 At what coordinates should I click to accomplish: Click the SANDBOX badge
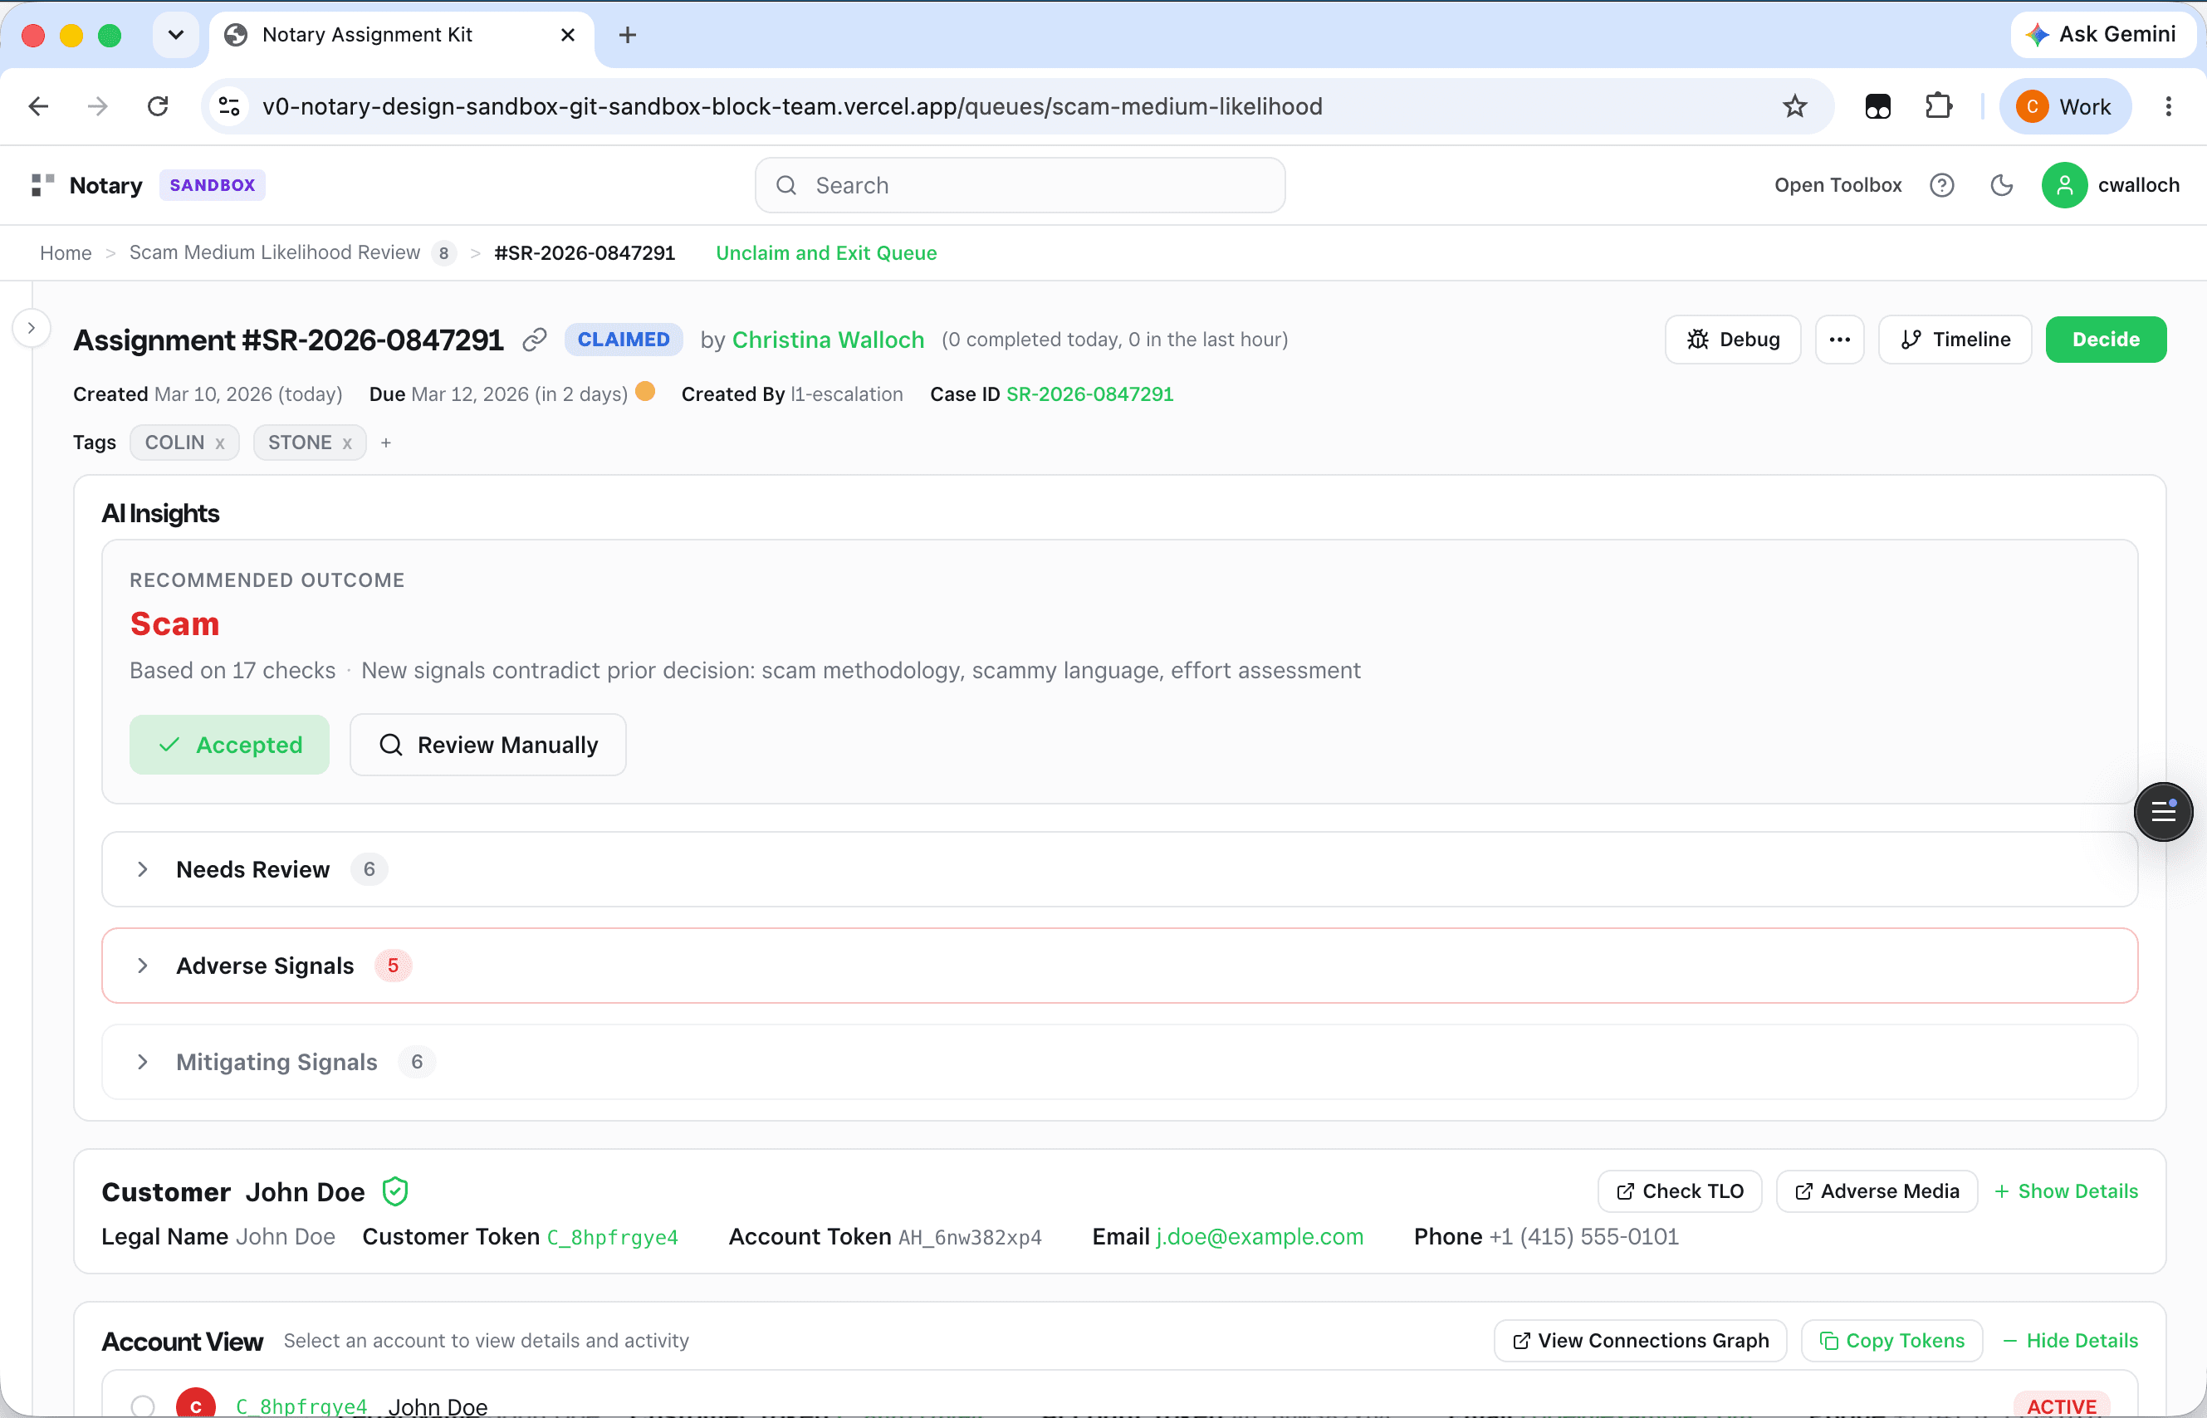(212, 185)
